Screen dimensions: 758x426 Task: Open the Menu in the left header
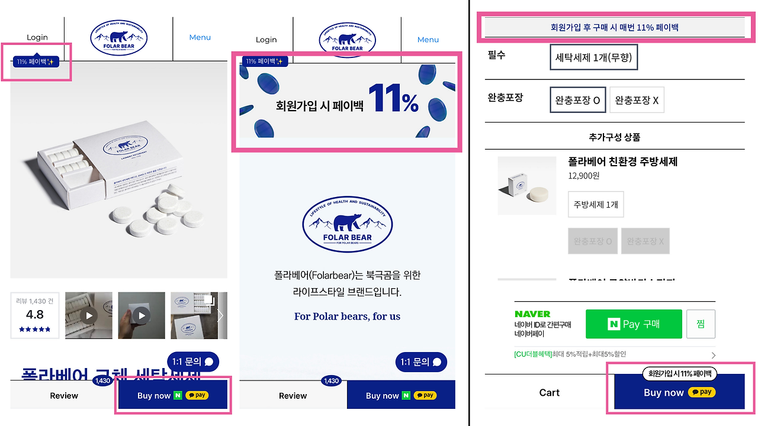(x=200, y=37)
